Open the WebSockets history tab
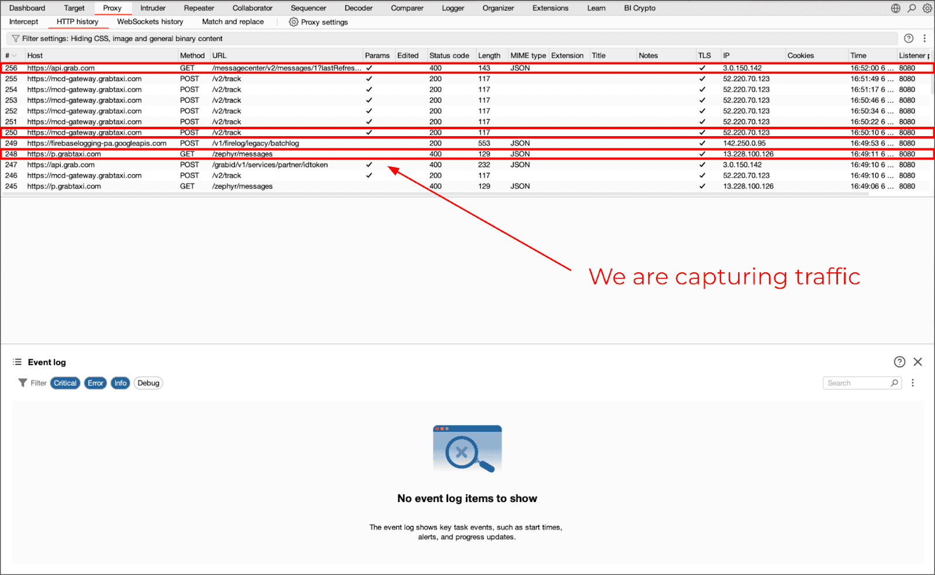The height and width of the screenshot is (575, 935). coord(150,22)
